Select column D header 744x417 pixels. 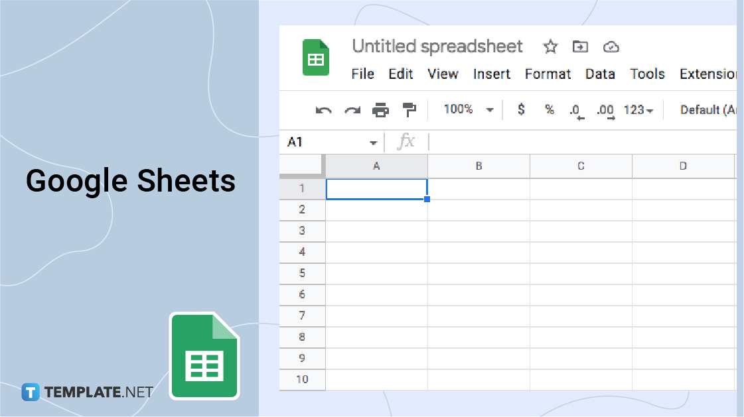pyautogui.click(x=683, y=166)
